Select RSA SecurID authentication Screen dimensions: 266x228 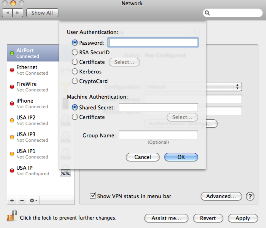(x=75, y=52)
